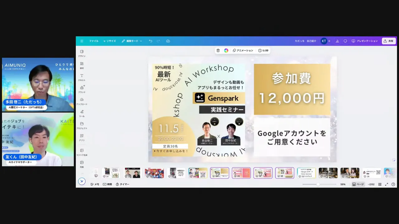Open the ブランド sidebar panel
The width and height of the screenshot is (399, 224).
(x=82, y=89)
